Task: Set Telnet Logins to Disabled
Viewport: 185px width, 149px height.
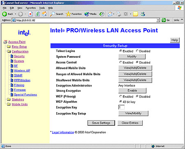Action: tap(137, 51)
